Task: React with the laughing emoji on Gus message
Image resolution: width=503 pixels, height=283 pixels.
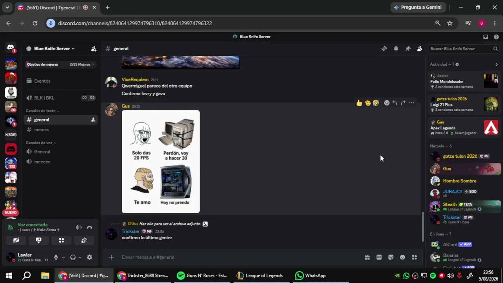Action: (376, 103)
